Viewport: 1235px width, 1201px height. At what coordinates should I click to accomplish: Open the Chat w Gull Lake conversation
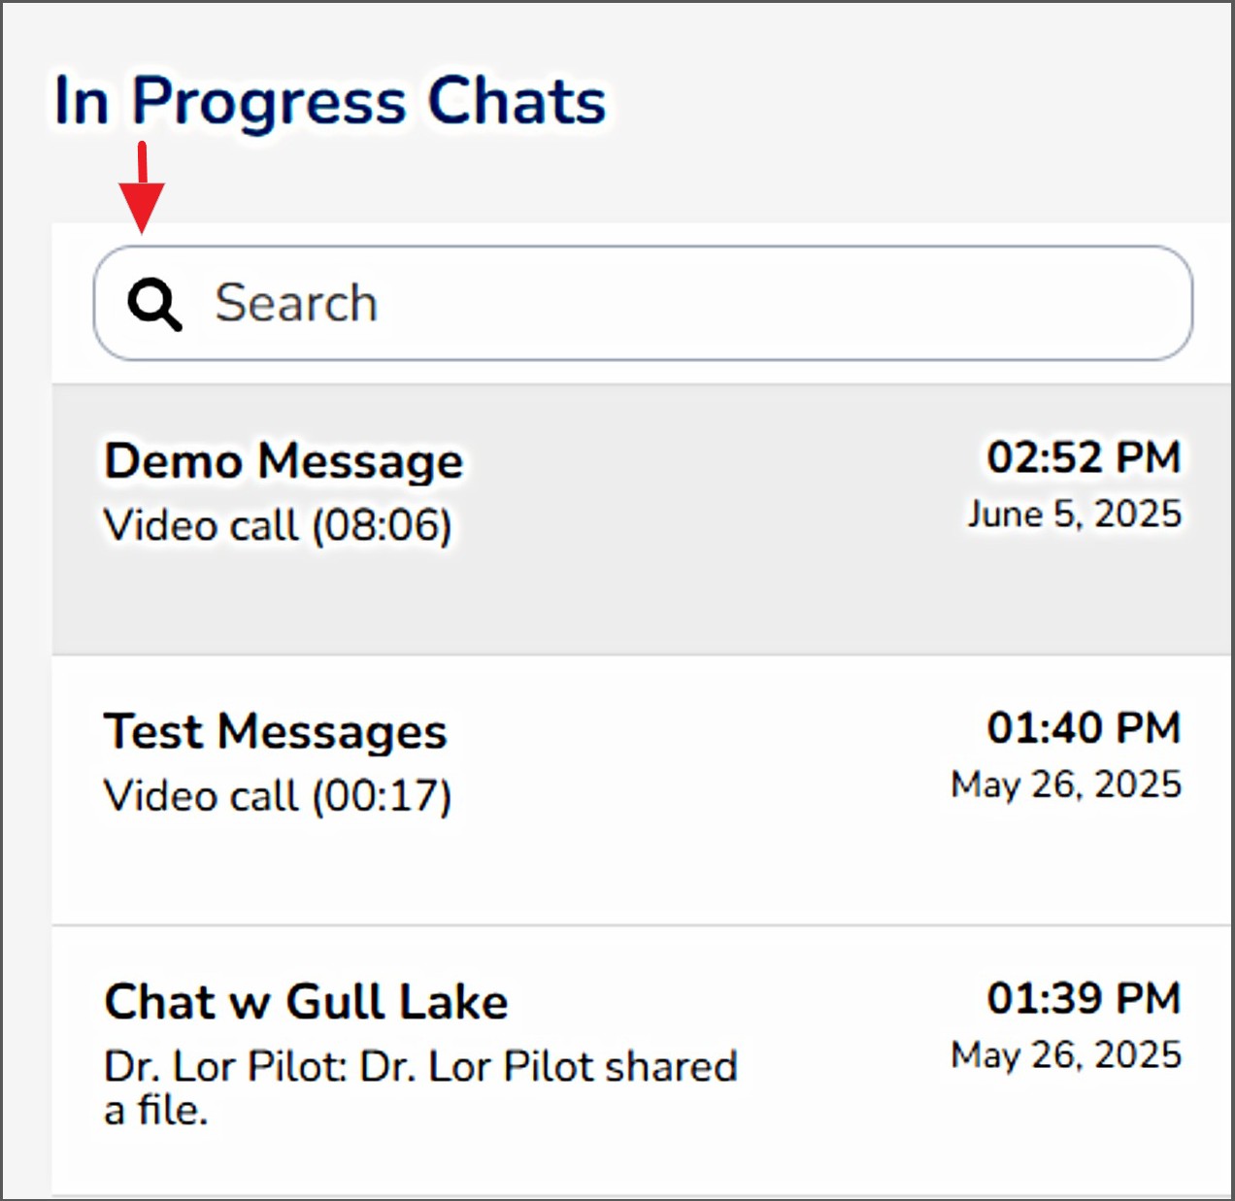pos(306,1002)
